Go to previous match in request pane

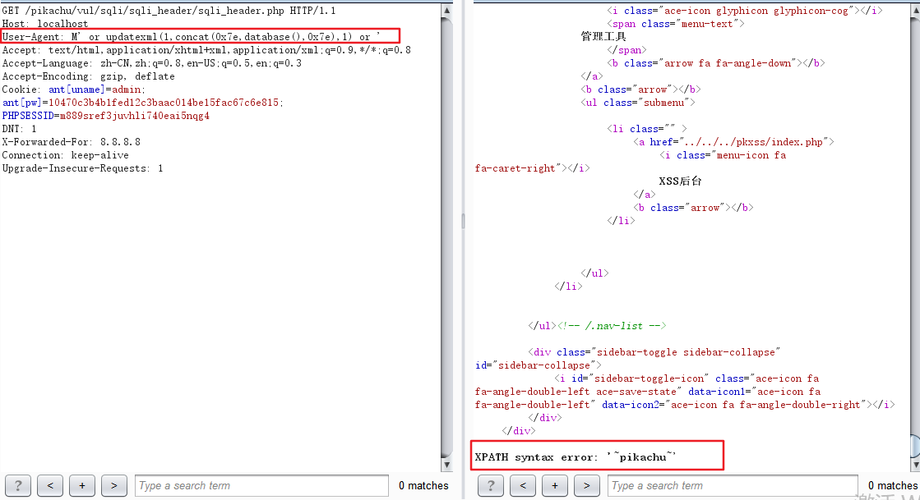(50, 485)
